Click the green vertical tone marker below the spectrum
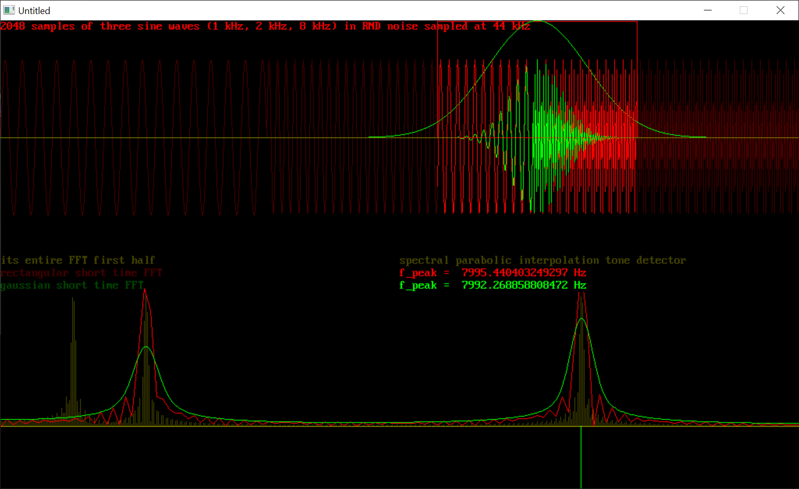 tap(581, 458)
